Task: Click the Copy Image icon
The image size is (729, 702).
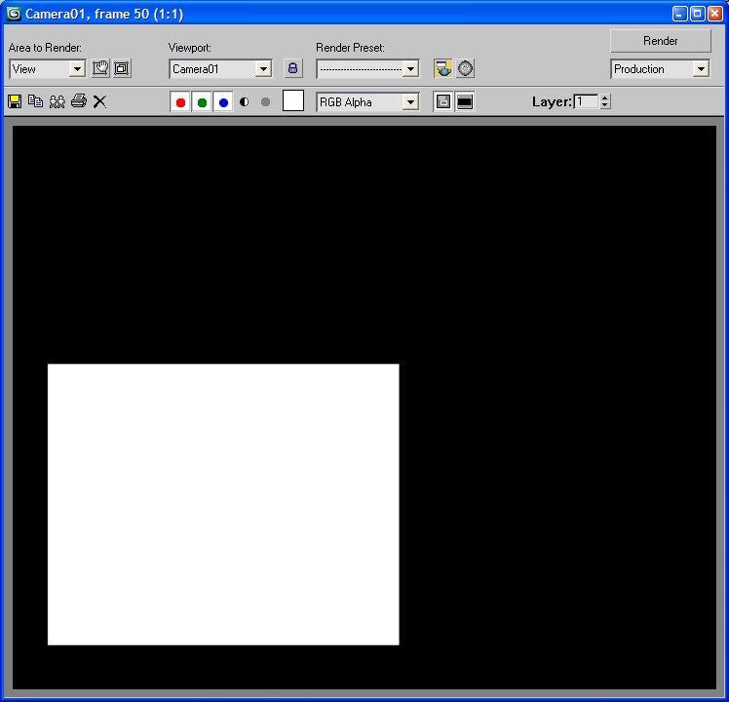Action: 36,101
